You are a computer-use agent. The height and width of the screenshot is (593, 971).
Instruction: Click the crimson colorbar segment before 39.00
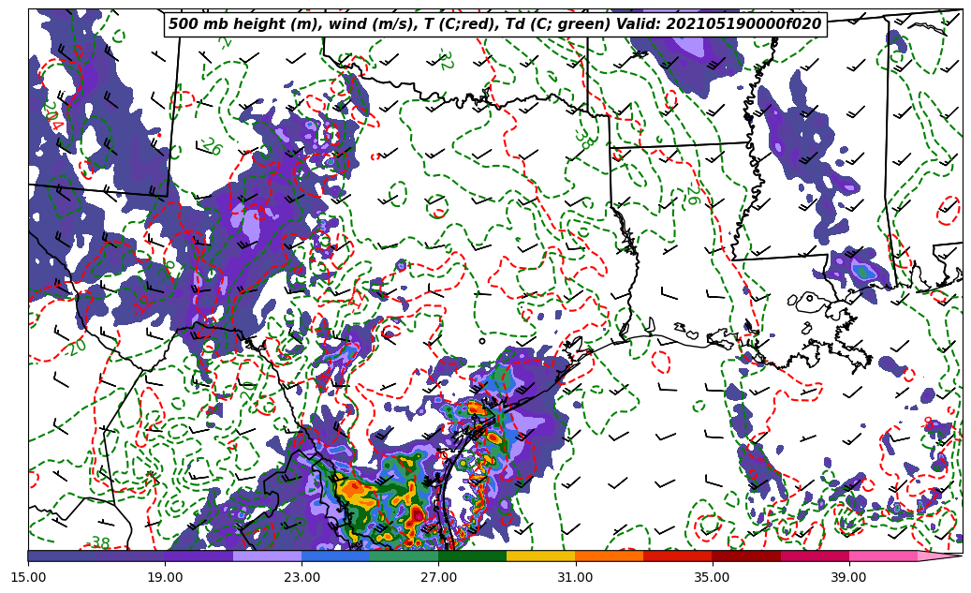pos(814,556)
